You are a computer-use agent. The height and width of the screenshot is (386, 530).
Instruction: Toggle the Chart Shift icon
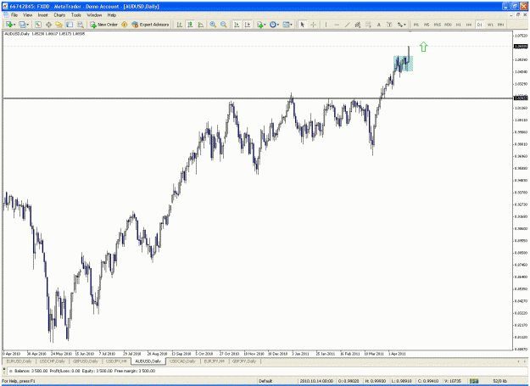248,25
